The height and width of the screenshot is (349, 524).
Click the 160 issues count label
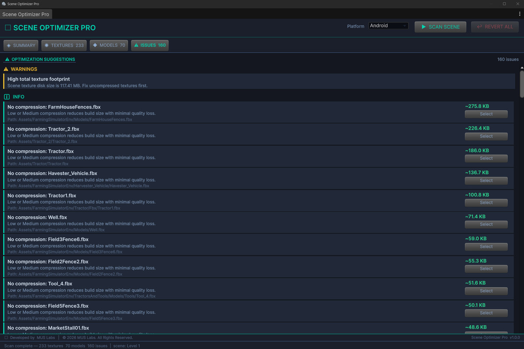coord(508,59)
